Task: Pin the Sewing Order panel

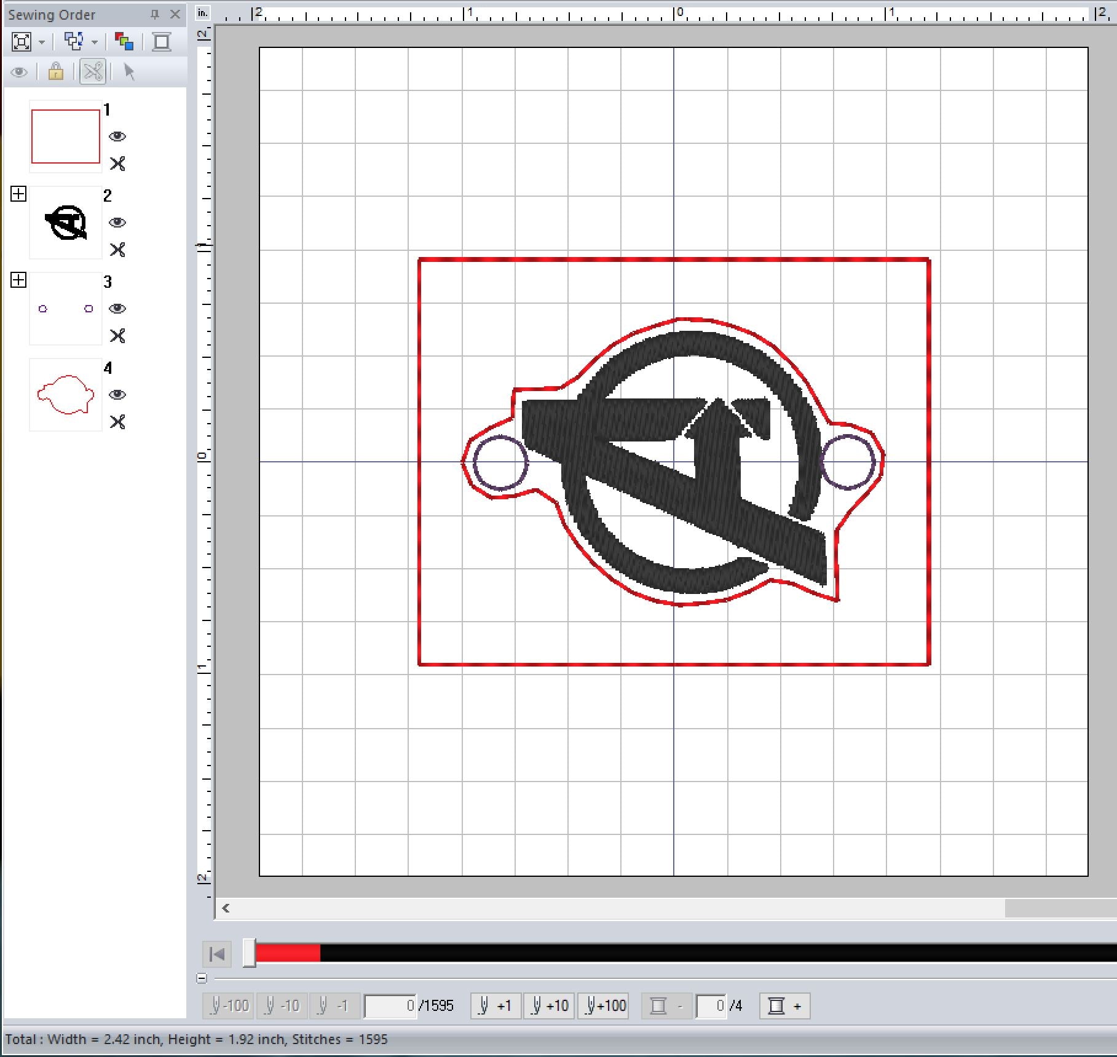Action: (155, 14)
